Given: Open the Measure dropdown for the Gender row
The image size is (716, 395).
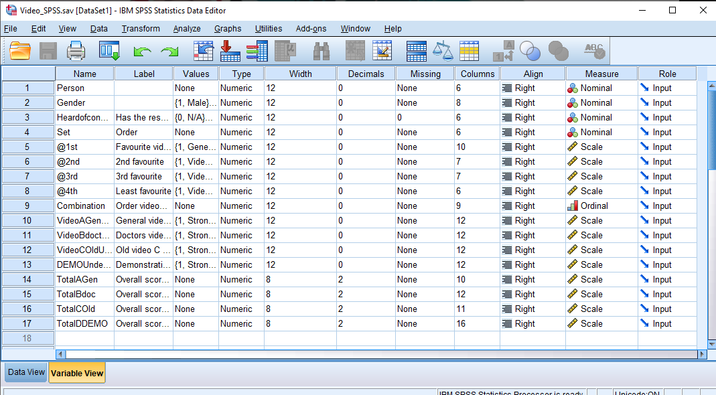Looking at the screenshot, I should tap(601, 102).
